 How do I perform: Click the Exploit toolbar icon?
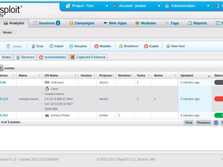146,46
